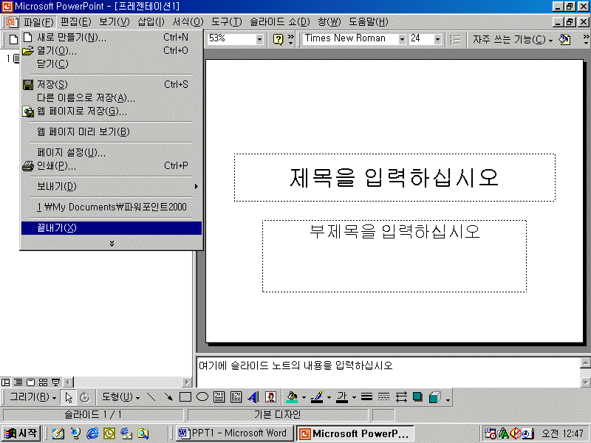Choose 새로 만들기(N) in File menu
Viewport: 591px width, 443px height.
tap(112, 38)
